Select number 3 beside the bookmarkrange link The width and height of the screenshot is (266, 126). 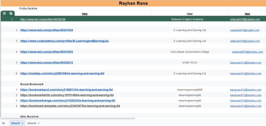(x=16, y=101)
